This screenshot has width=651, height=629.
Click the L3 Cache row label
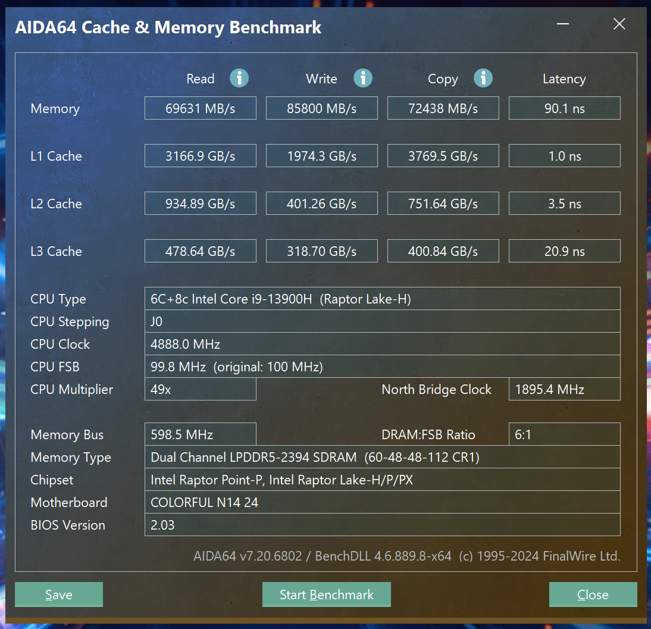pos(56,251)
